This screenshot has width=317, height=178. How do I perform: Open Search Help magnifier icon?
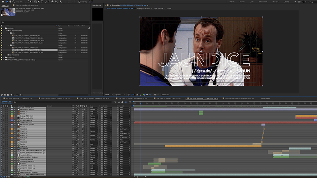(x=303, y=2)
